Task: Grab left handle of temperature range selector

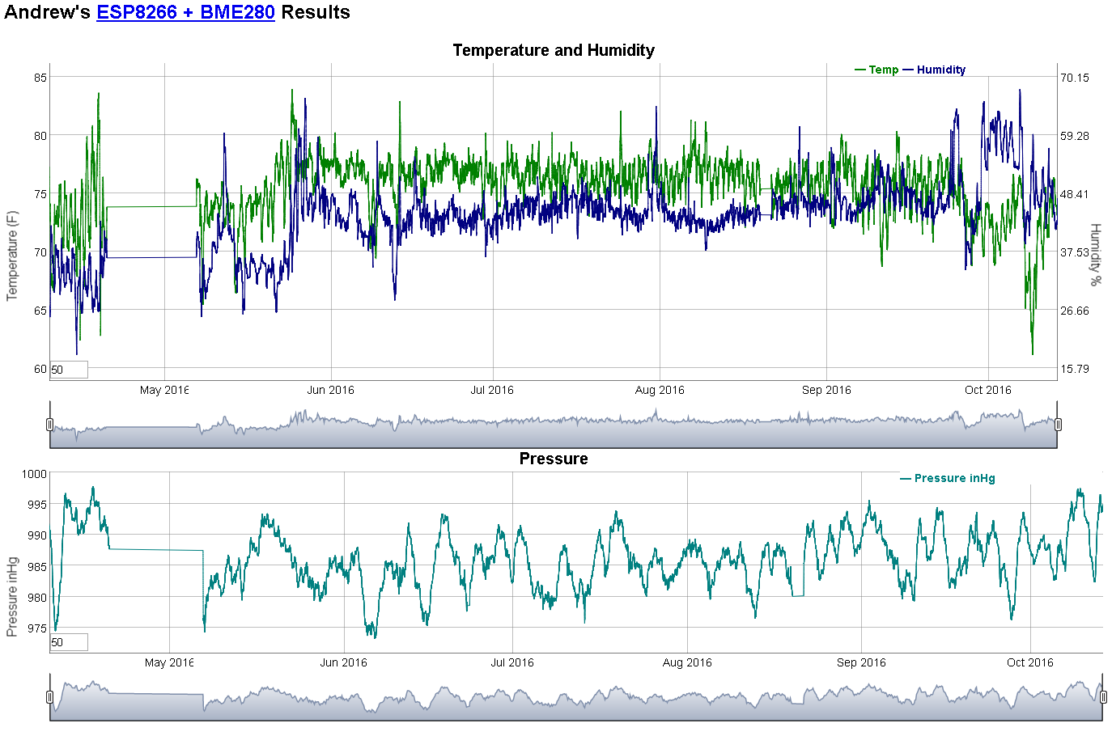Action: point(50,425)
